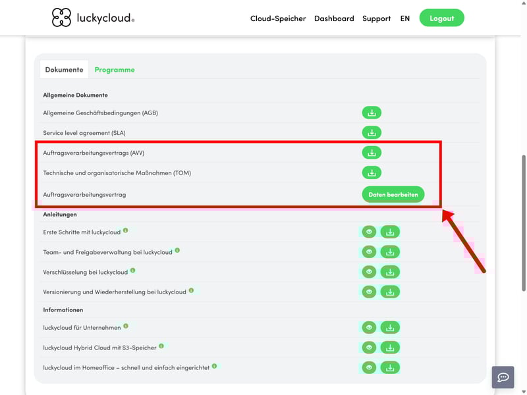Open Support in navigation
This screenshot has width=527, height=395.
[x=376, y=18]
